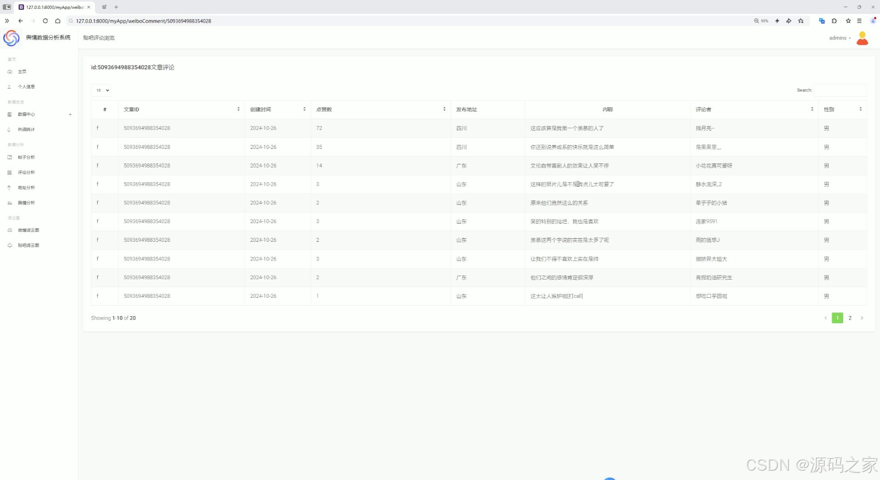This screenshot has width=880, height=480.
Task: Open the 舆情分析 sidebar icon
Action: click(10, 203)
